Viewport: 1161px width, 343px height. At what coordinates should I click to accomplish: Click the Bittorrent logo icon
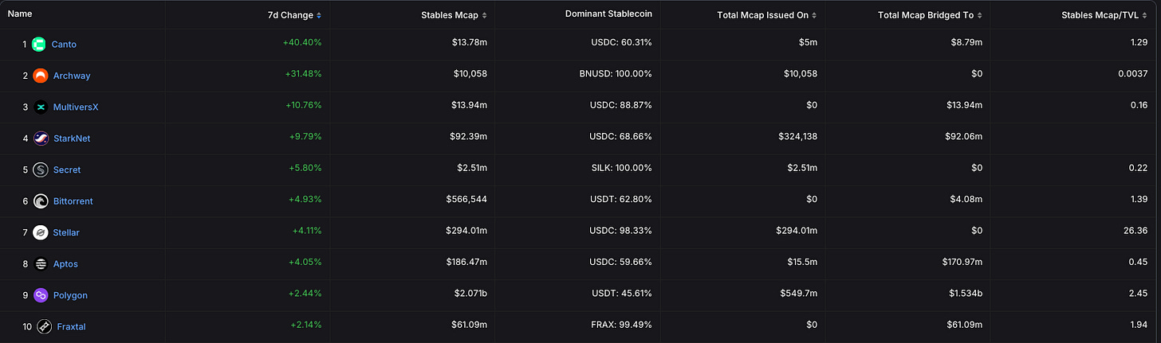41,201
